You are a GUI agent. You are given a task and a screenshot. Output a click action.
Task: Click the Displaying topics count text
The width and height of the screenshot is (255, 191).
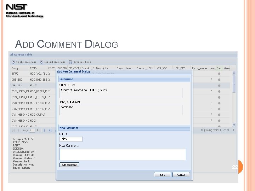pyautogui.click(x=217, y=130)
